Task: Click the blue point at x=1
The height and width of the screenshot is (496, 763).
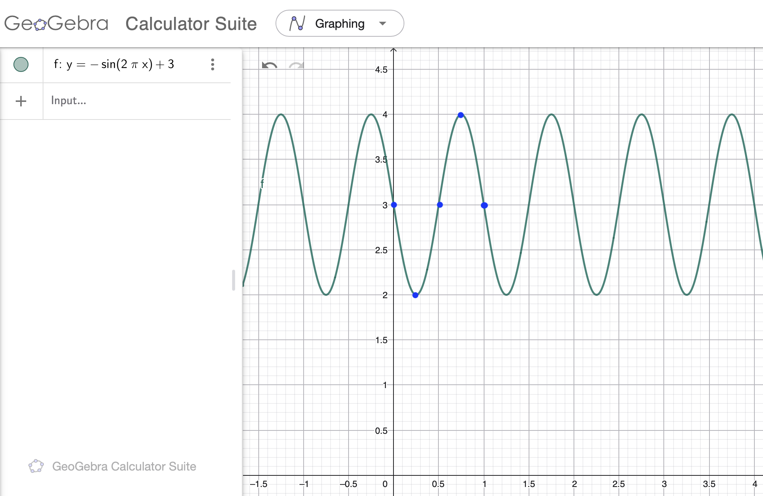Action: pos(484,205)
